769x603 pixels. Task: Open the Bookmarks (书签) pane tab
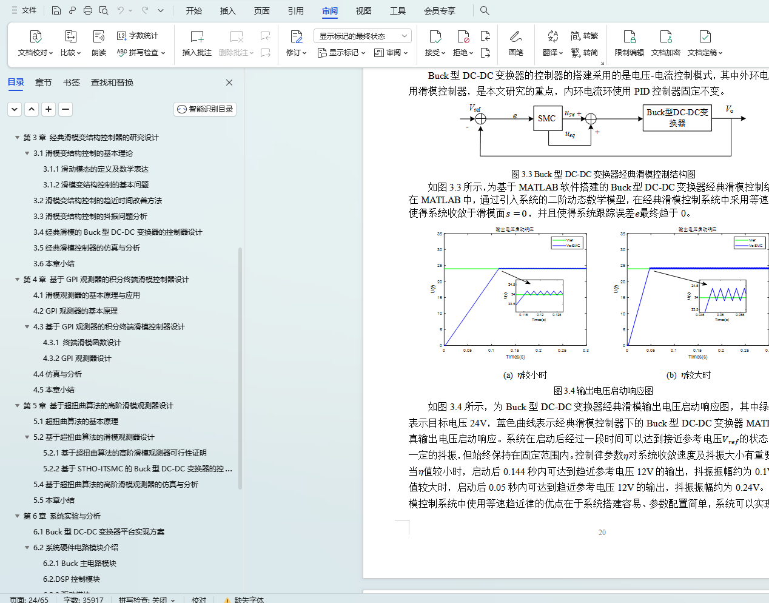[72, 83]
